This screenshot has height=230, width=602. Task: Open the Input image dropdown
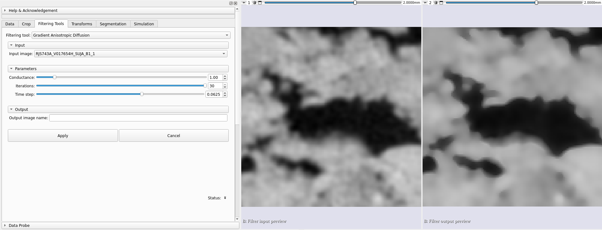[x=131, y=54]
